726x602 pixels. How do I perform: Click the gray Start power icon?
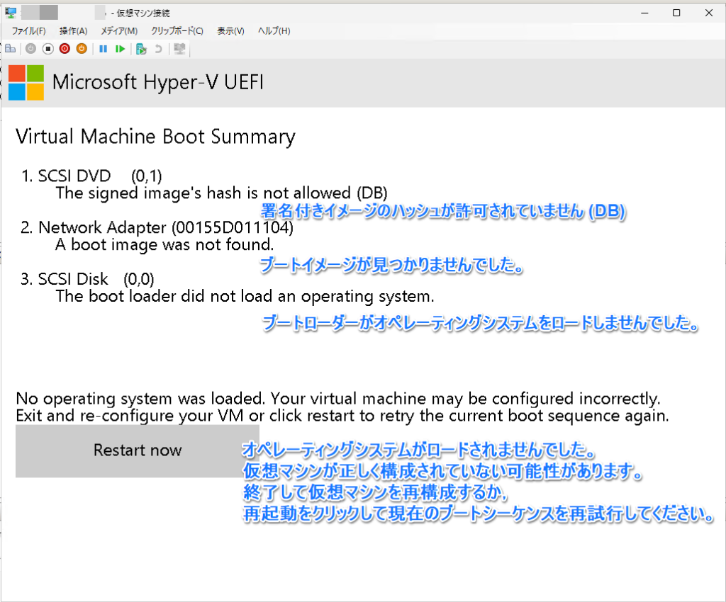click(x=30, y=49)
